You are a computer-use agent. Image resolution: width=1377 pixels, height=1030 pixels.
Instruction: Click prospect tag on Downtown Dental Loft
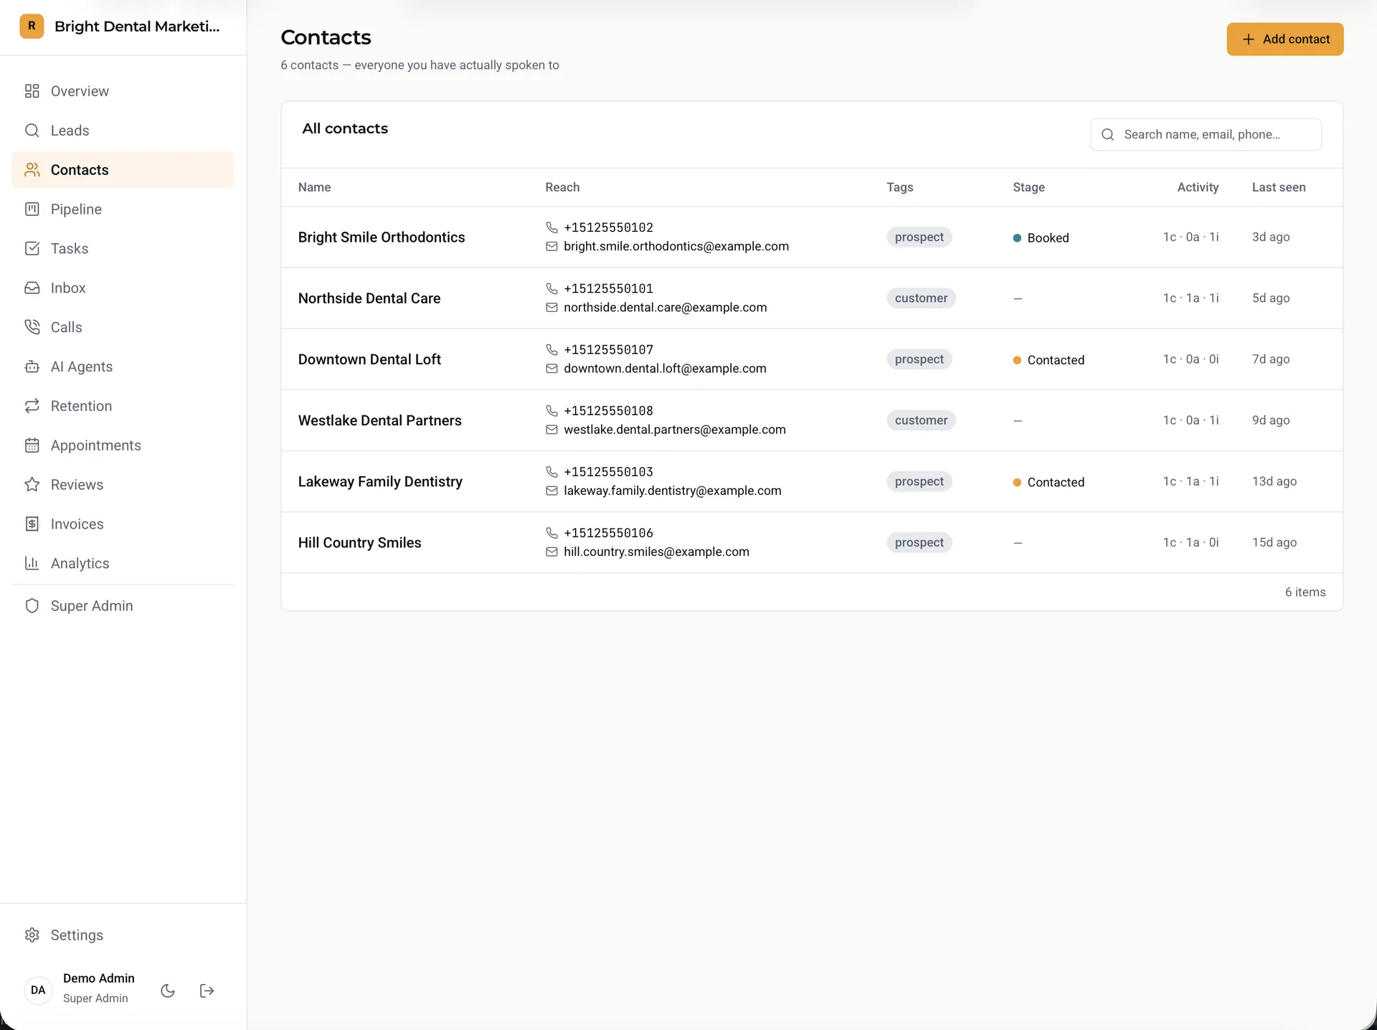tap(919, 359)
